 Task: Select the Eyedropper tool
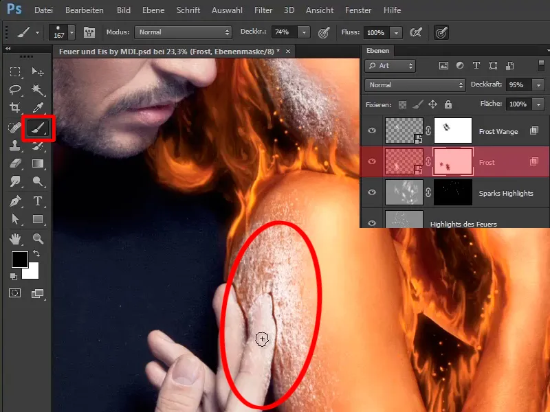(38, 107)
